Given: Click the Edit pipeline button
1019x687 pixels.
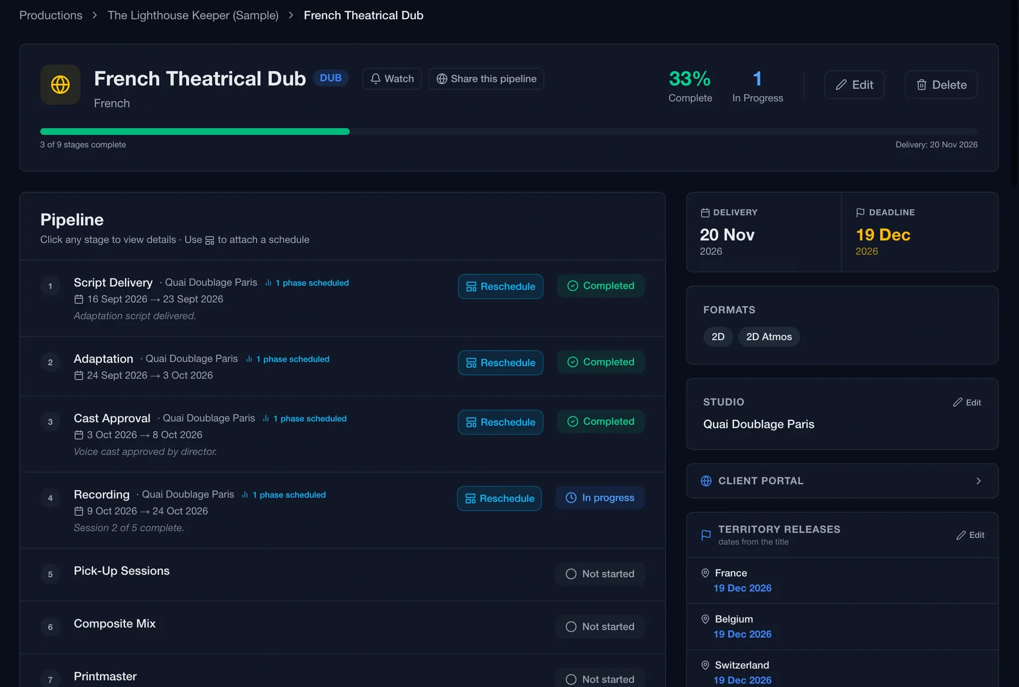Looking at the screenshot, I should [x=854, y=85].
